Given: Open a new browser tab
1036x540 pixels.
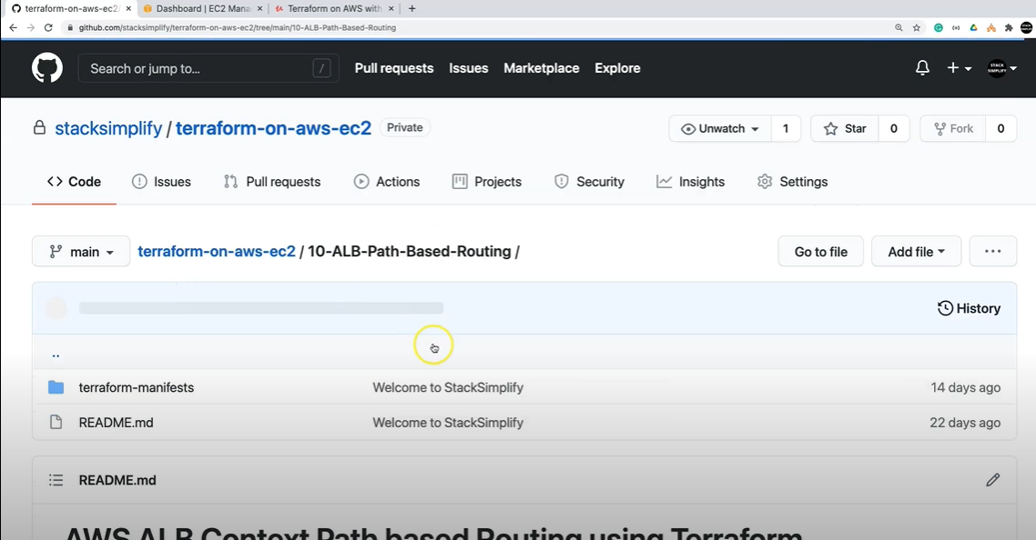Looking at the screenshot, I should click(411, 8).
